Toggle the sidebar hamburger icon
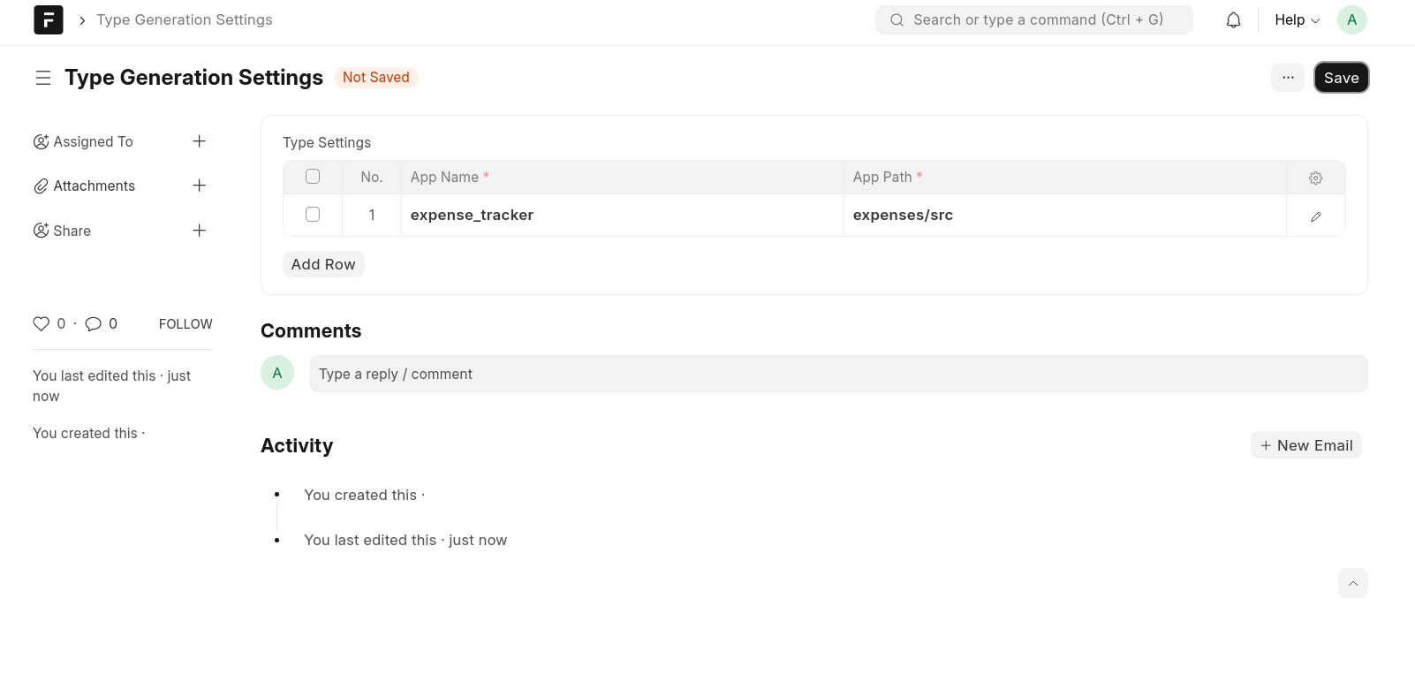 (43, 78)
